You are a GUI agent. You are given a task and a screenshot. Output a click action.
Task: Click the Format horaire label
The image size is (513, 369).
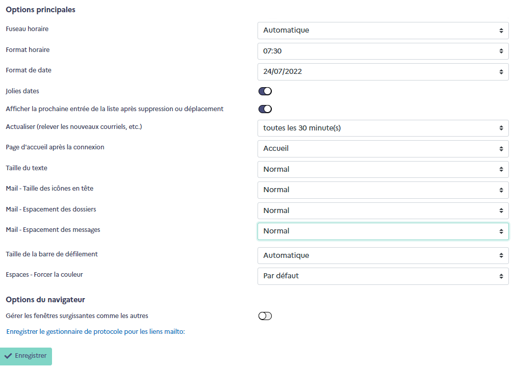coord(28,50)
